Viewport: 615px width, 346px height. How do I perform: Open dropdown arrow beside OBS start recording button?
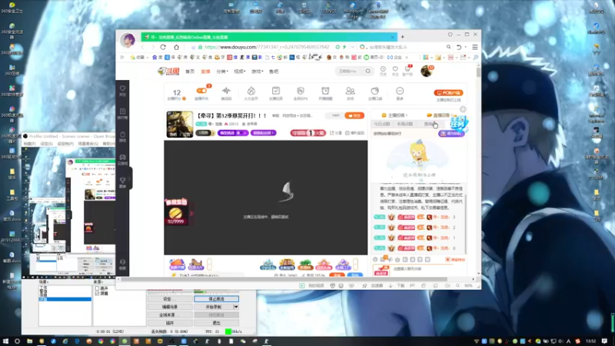coord(236,307)
